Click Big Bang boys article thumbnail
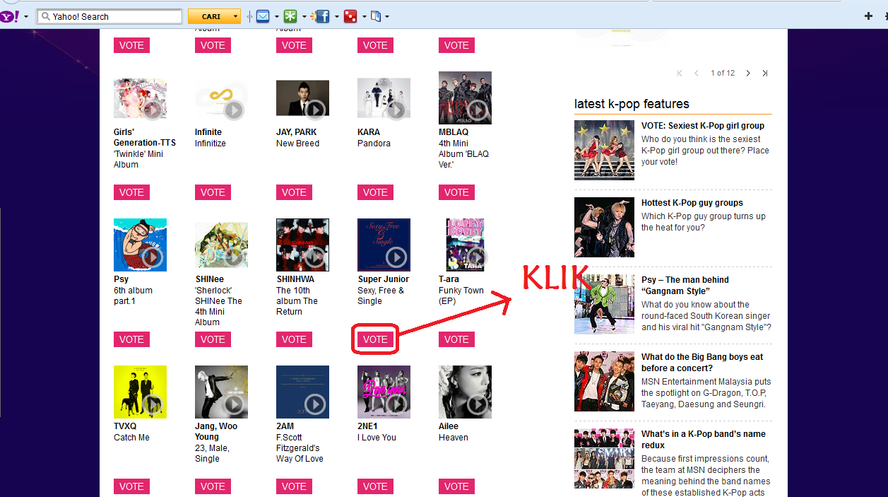The width and height of the screenshot is (888, 497). tap(604, 381)
